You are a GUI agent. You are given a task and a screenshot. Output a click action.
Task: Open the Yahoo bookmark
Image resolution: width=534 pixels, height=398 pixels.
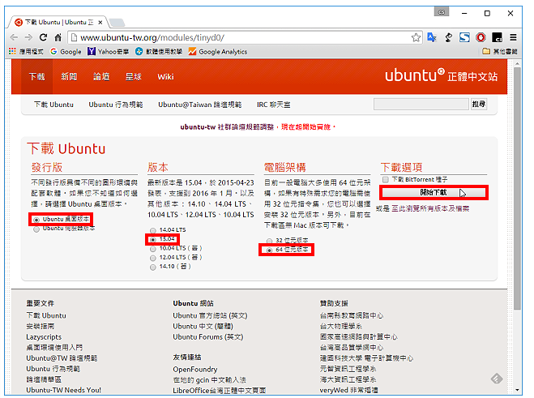(x=108, y=51)
